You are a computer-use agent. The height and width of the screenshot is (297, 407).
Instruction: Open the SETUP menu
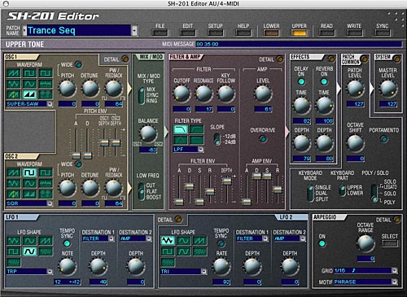click(x=216, y=33)
